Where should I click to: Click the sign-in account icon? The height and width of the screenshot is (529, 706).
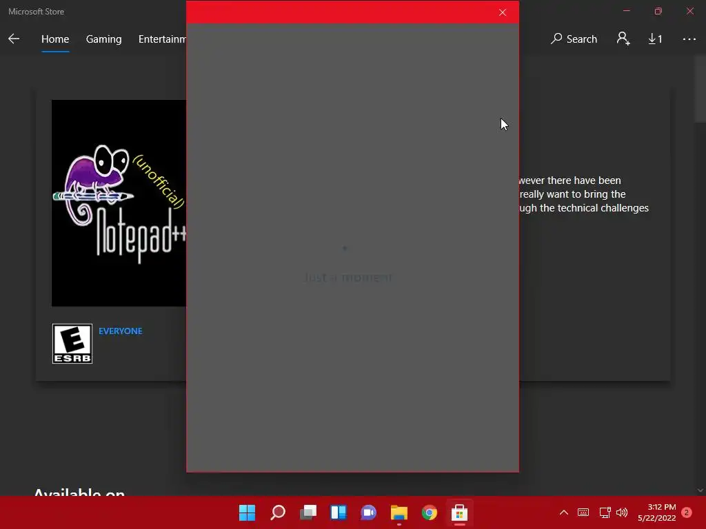(623, 39)
